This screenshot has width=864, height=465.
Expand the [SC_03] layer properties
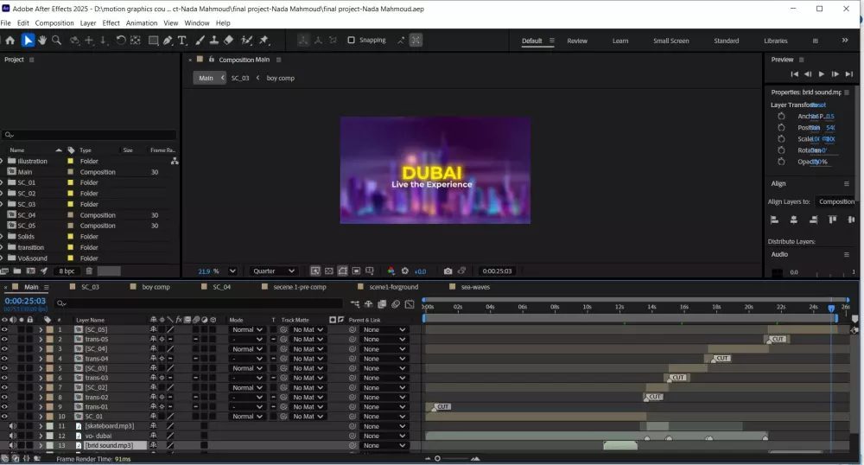coord(41,368)
